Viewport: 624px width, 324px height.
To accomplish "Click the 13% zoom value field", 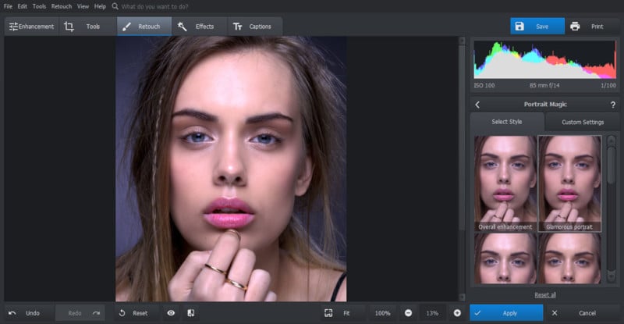I will [x=432, y=313].
